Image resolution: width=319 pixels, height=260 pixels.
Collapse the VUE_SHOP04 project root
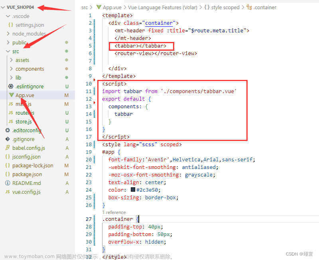point(3,7)
